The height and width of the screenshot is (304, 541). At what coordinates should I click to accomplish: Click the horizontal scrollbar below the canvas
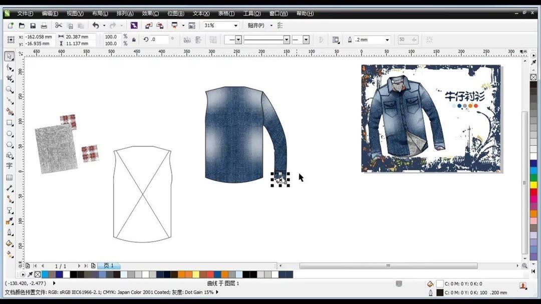point(388,266)
